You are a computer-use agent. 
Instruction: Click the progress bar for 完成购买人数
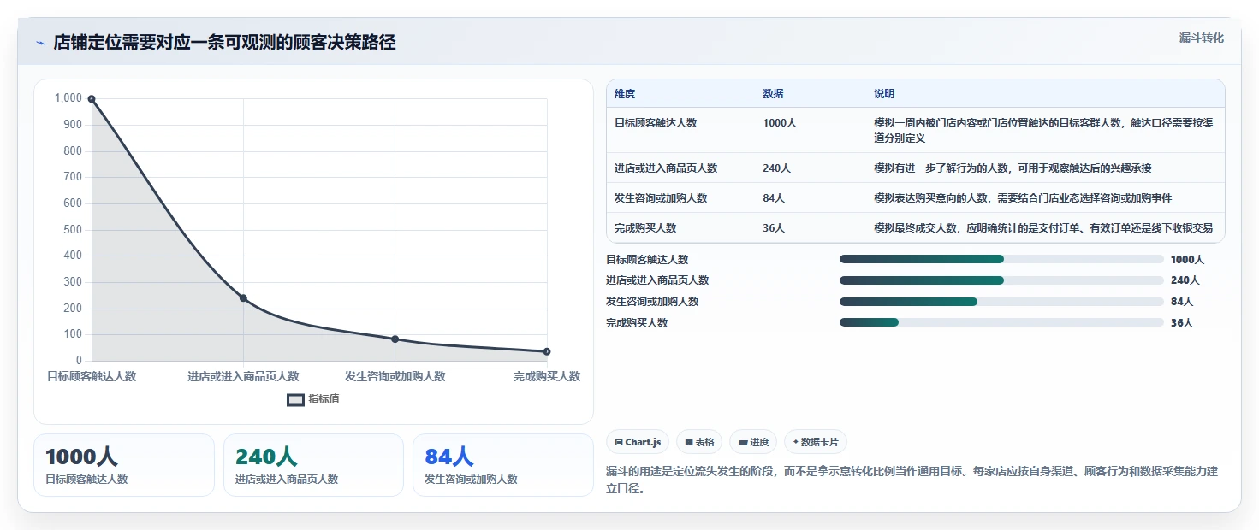coord(1001,322)
